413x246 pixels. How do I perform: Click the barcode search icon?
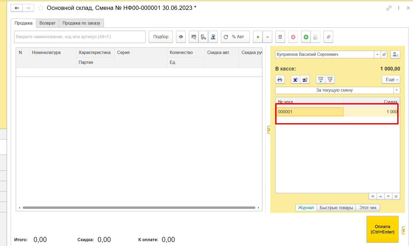tap(194, 37)
